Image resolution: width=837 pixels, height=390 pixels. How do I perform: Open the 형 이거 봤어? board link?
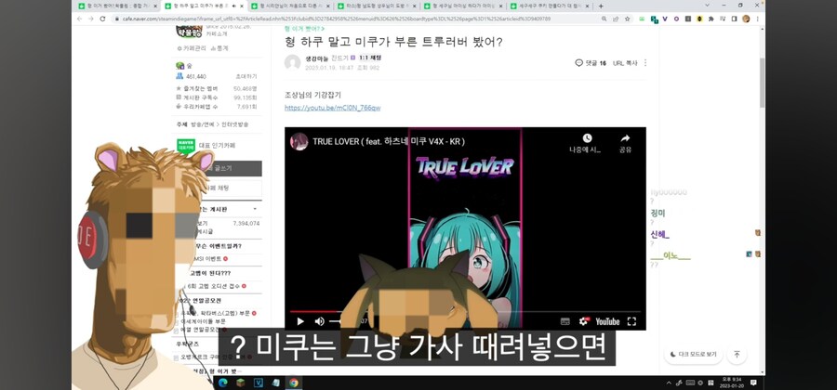coord(304,29)
